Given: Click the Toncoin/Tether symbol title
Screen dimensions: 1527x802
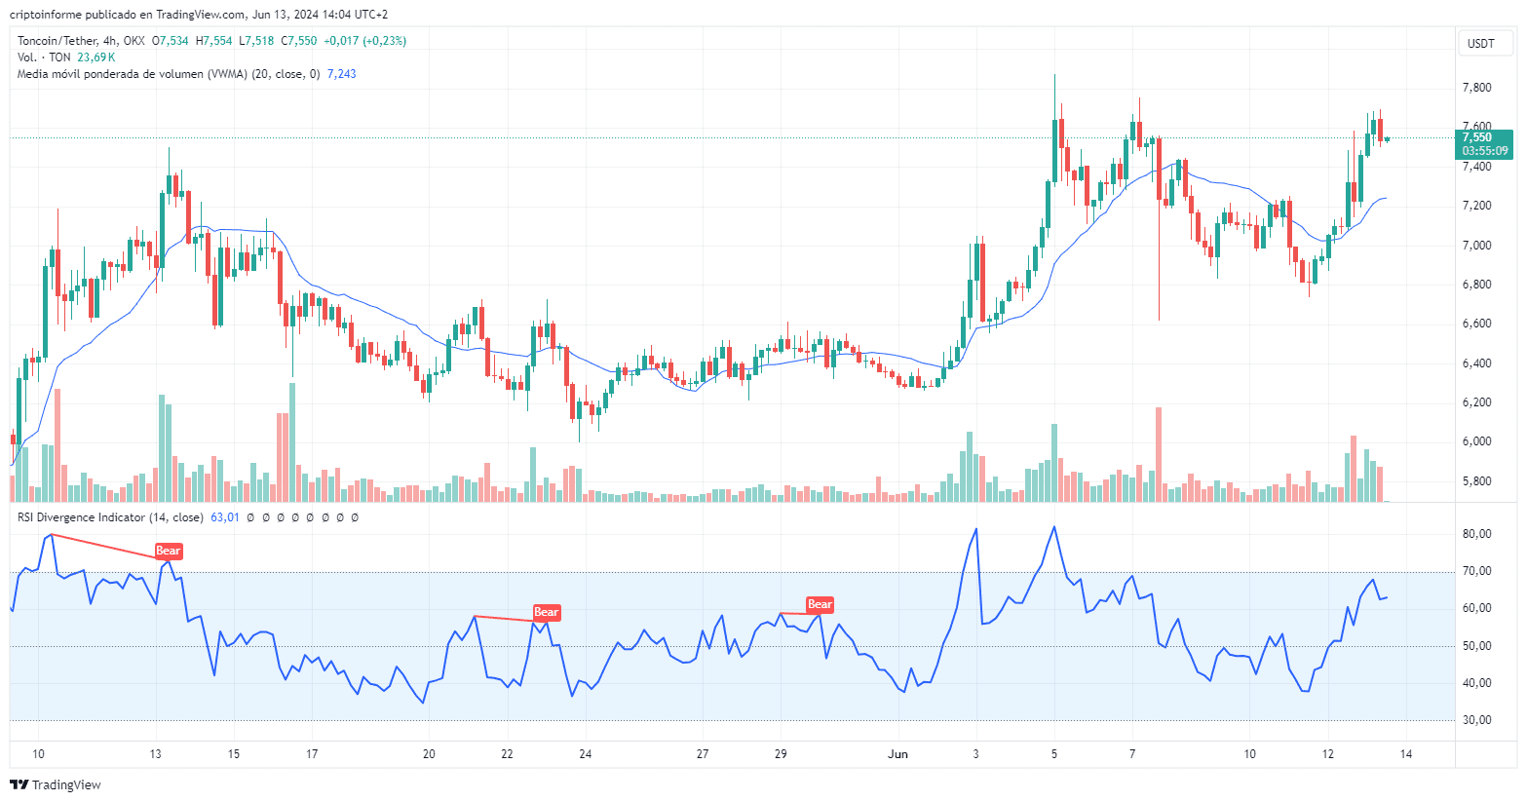Looking at the screenshot, I should pos(57,41).
